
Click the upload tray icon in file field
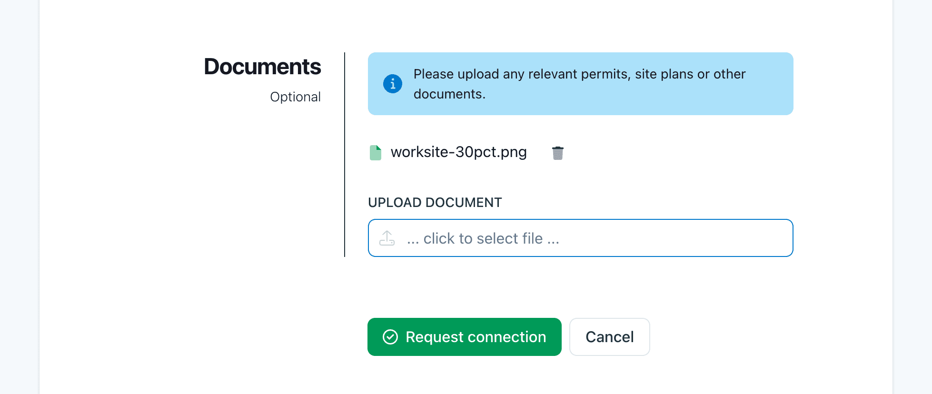coord(387,238)
